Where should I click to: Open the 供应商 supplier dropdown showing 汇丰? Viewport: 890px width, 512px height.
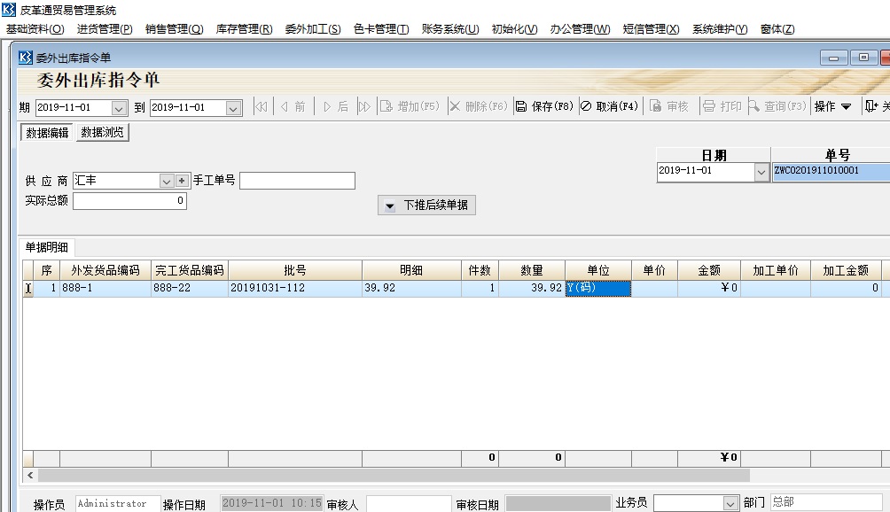(x=166, y=180)
